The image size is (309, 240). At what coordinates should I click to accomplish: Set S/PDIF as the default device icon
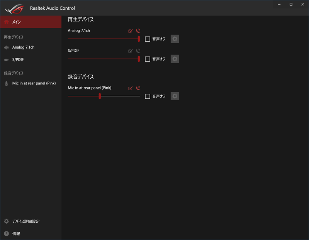pos(131,51)
